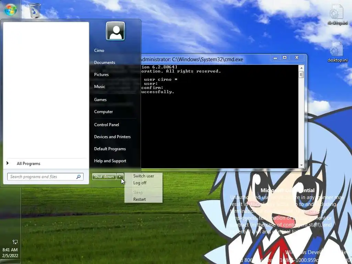The width and height of the screenshot is (352, 264).
Task: Open Computer from Start menu
Action: (x=103, y=112)
